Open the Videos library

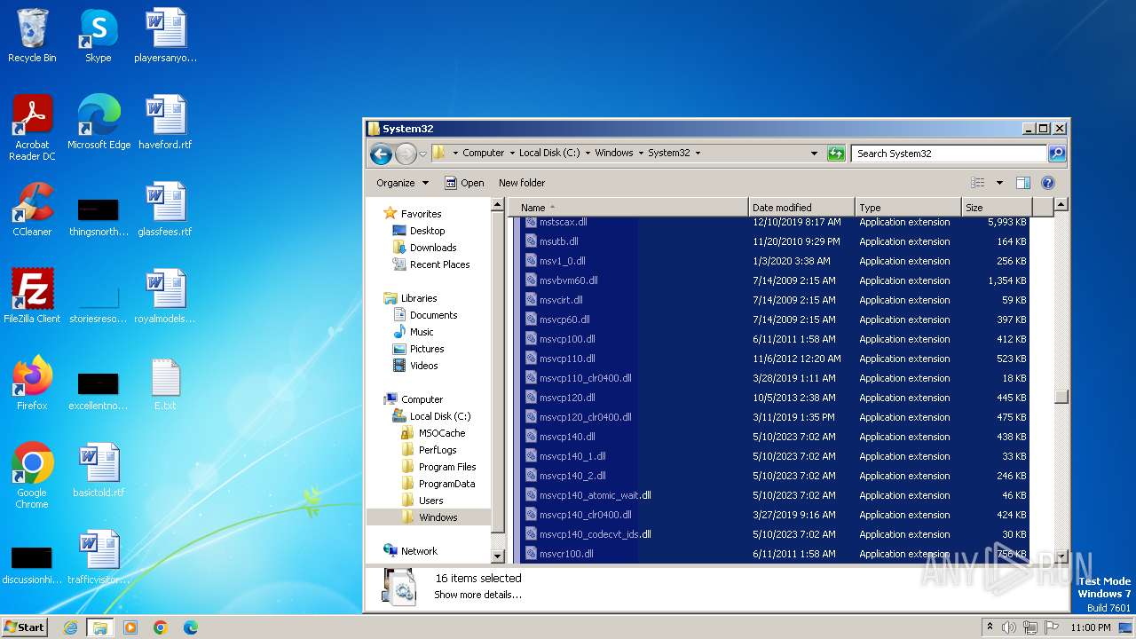click(x=423, y=366)
